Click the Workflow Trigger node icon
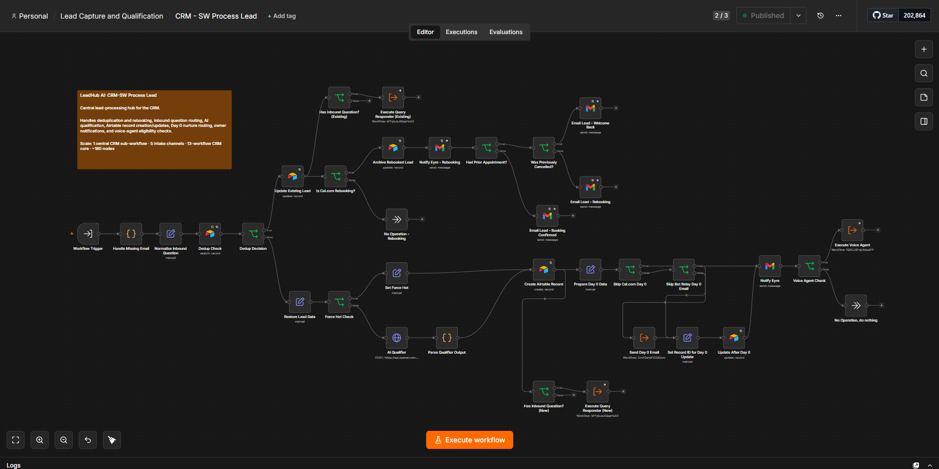The image size is (939, 469). coord(88,234)
